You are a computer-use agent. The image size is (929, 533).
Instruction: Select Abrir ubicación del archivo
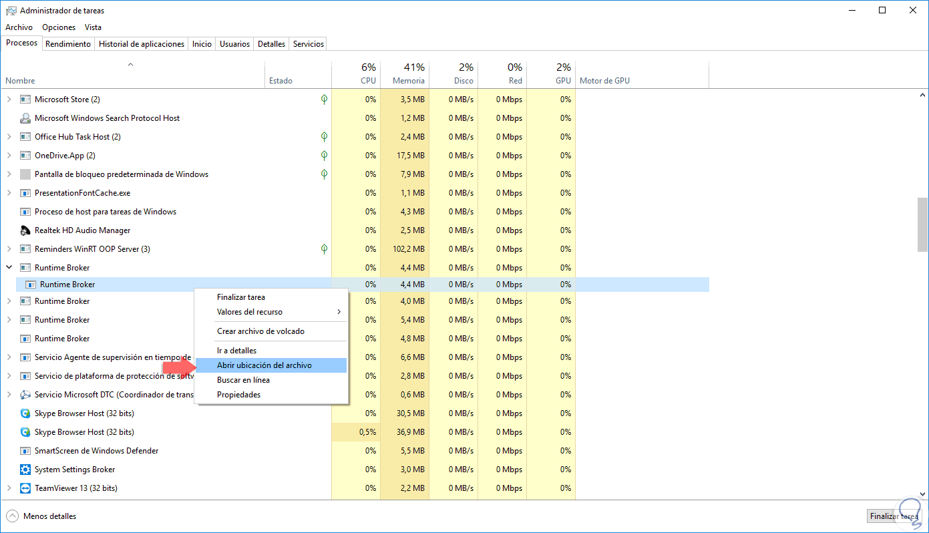[271, 365]
